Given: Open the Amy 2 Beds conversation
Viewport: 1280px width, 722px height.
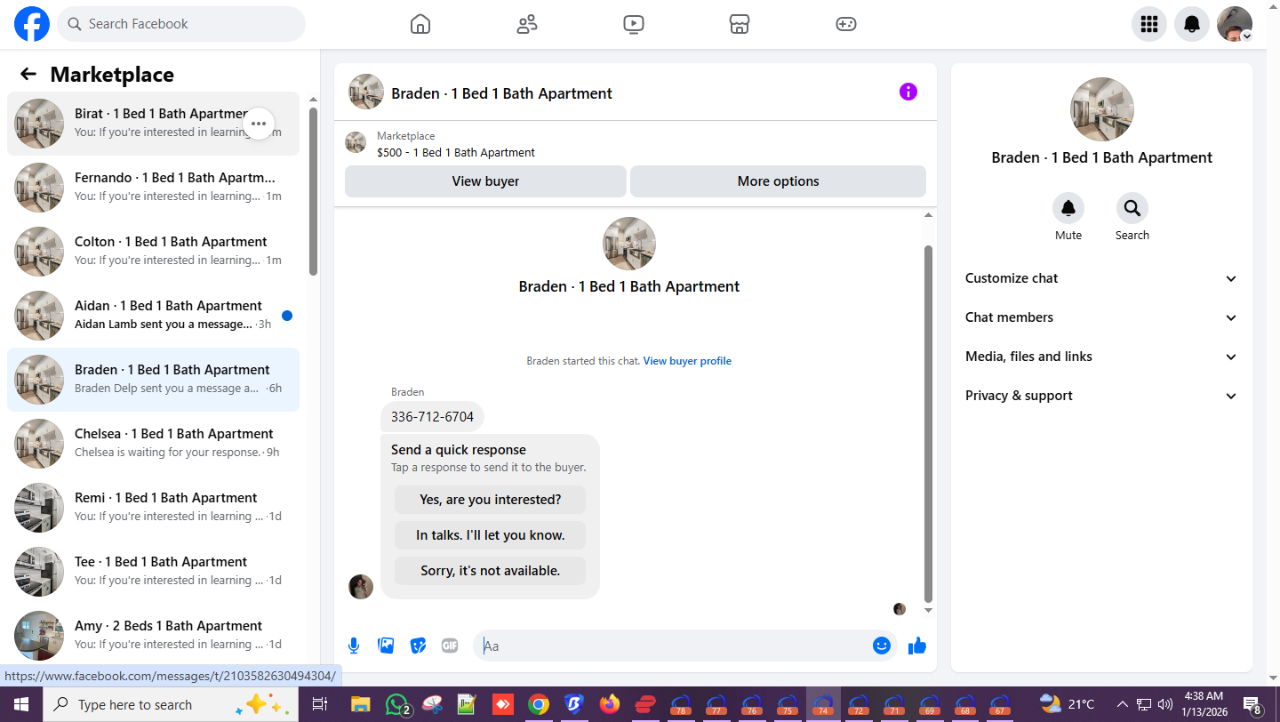Looking at the screenshot, I should (153, 636).
